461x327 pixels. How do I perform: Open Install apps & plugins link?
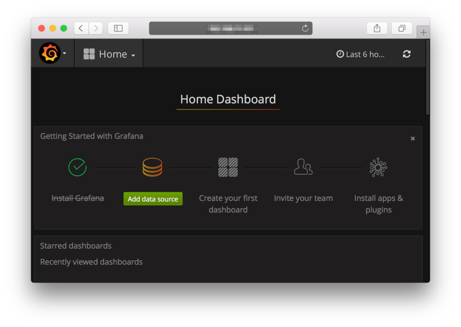pos(379,204)
